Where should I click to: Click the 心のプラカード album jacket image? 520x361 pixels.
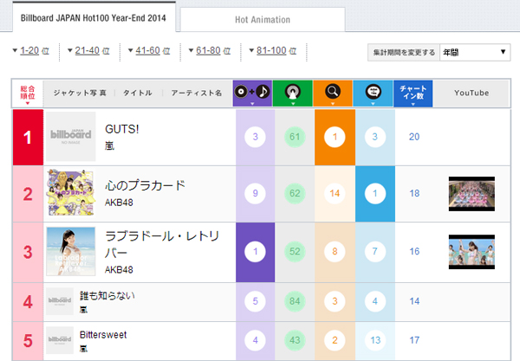71,192
